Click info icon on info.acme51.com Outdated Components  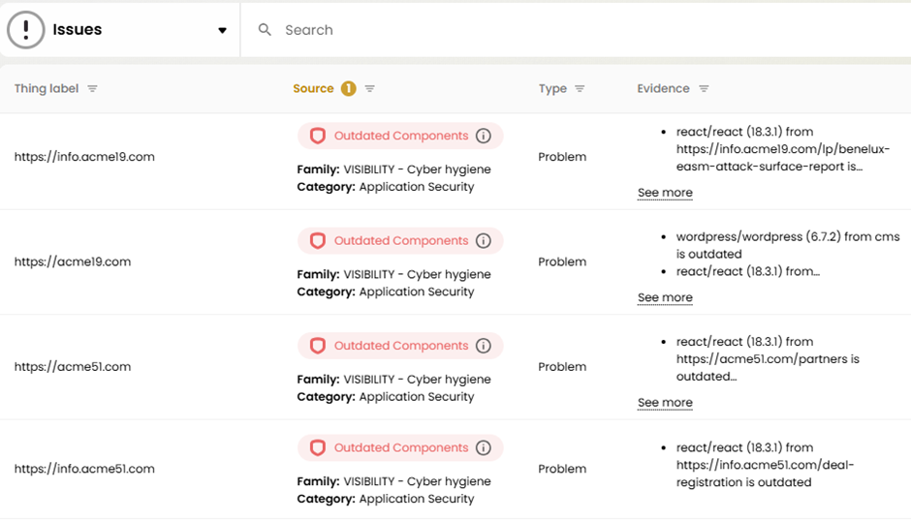click(484, 448)
